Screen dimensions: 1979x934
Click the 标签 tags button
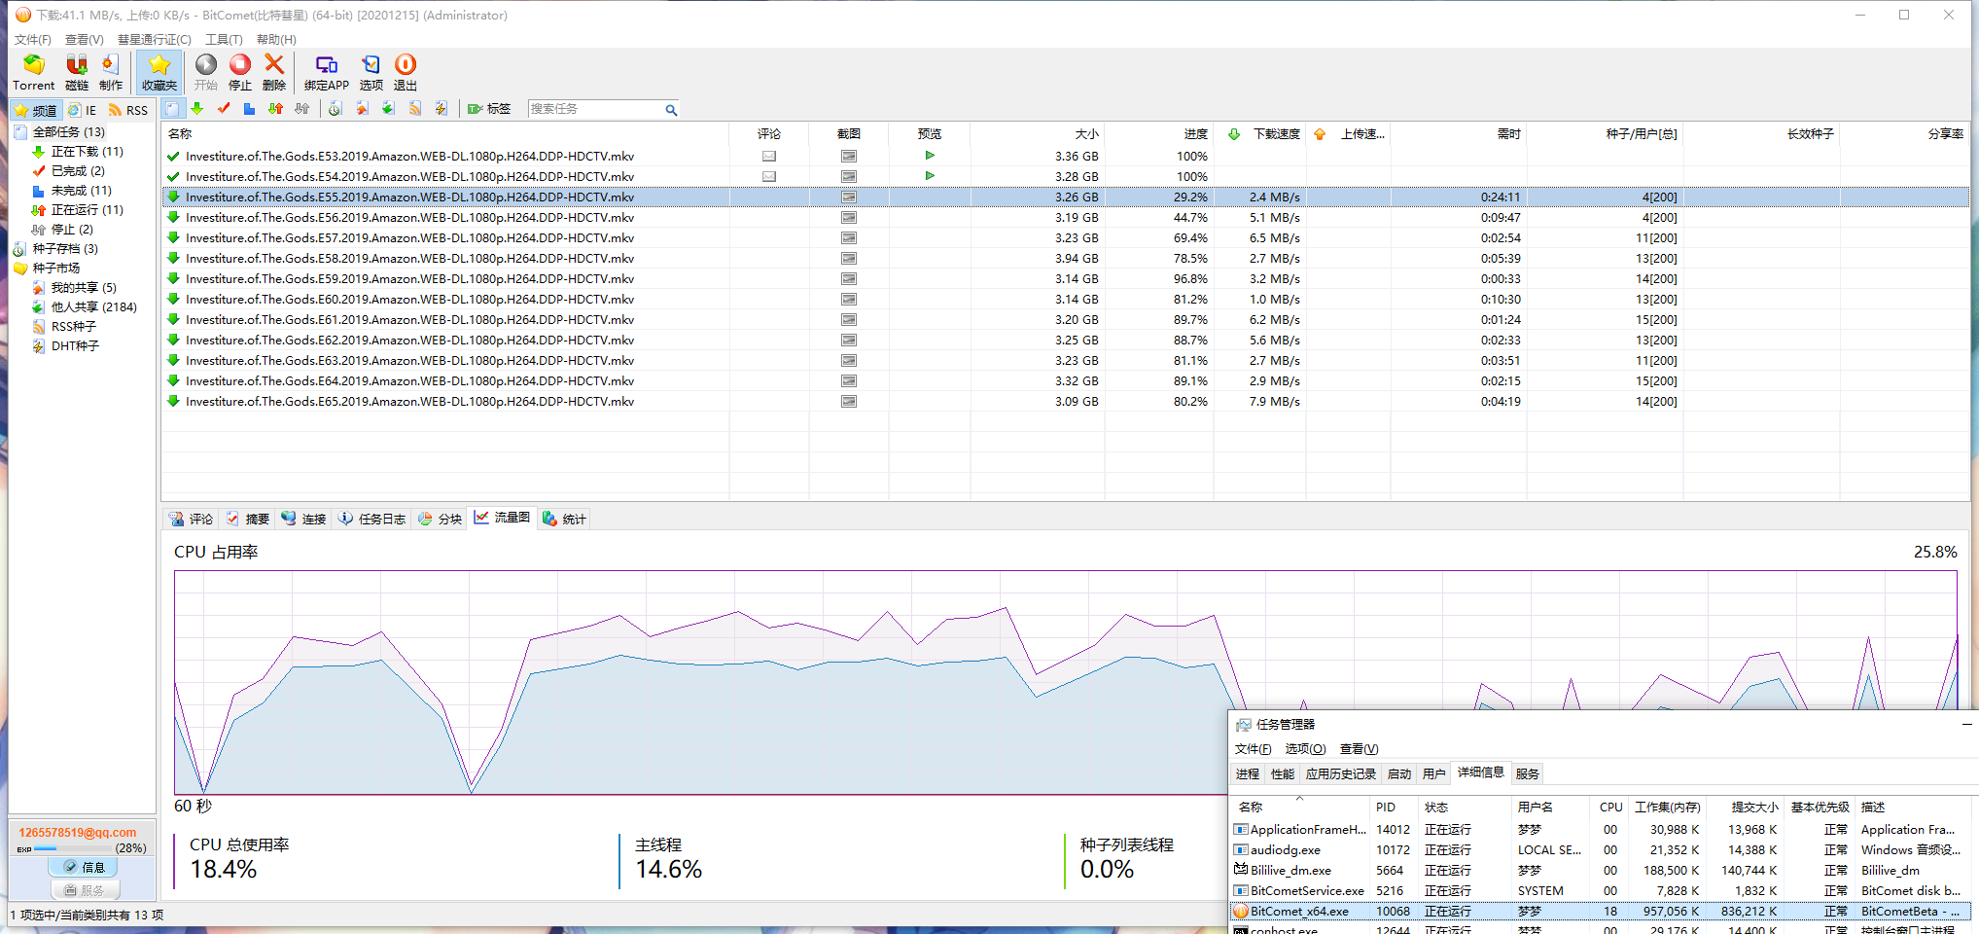[489, 109]
